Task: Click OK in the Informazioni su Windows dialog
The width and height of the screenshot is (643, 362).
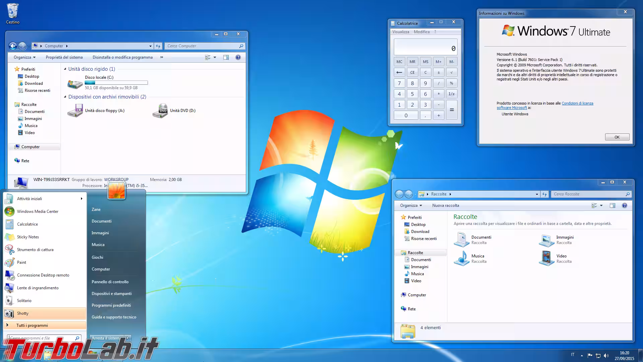Action: tap(617, 137)
